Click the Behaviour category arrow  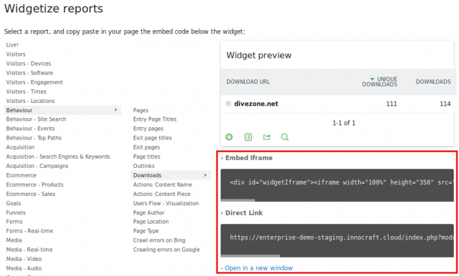tap(116, 110)
